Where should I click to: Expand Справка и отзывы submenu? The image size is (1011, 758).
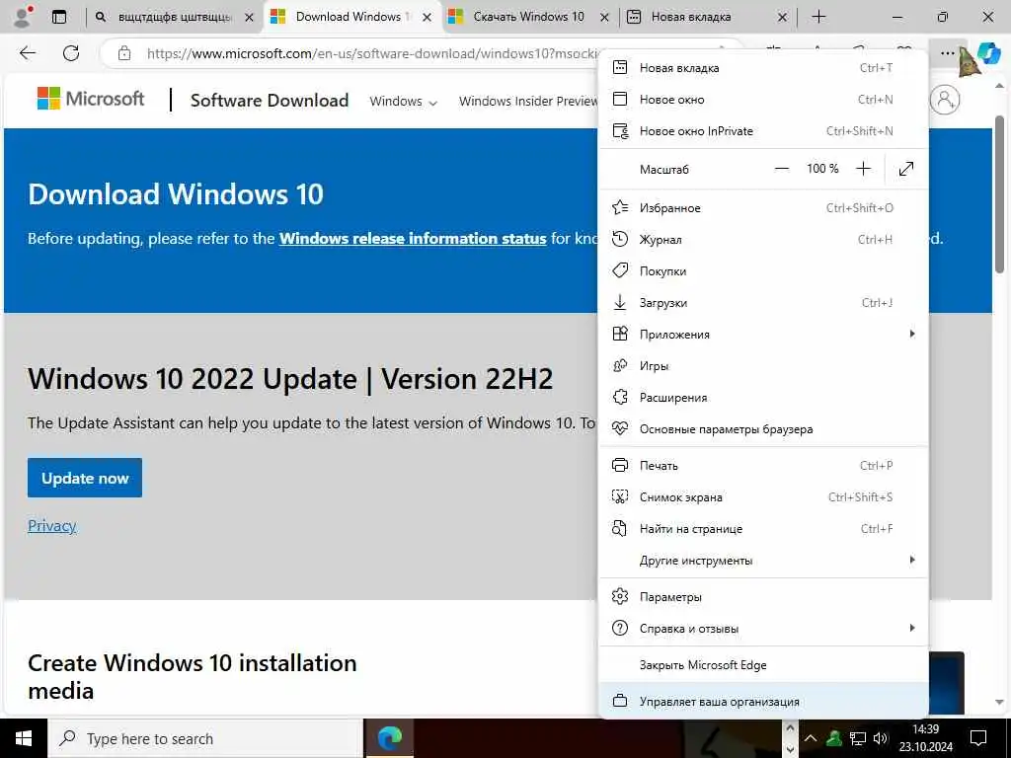click(x=763, y=629)
